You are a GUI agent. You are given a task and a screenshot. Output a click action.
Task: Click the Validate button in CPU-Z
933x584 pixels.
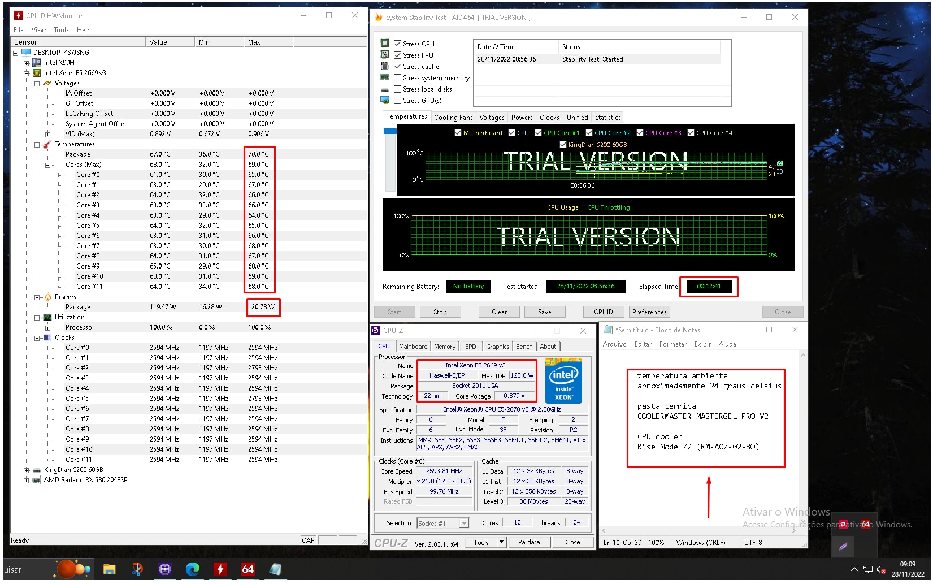529,542
